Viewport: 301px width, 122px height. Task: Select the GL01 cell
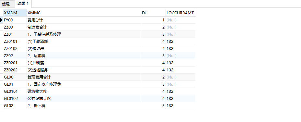click(15, 84)
